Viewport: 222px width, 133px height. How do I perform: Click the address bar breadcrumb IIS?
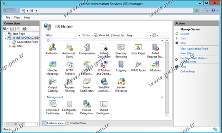[32, 11]
